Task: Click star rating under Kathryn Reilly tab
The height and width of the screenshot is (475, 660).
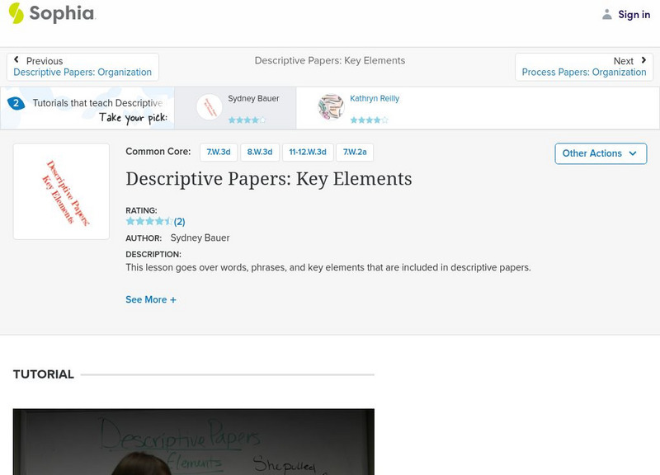Action: (x=369, y=120)
